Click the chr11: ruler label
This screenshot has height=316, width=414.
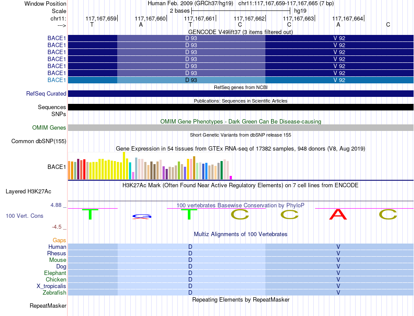pos(58,18)
